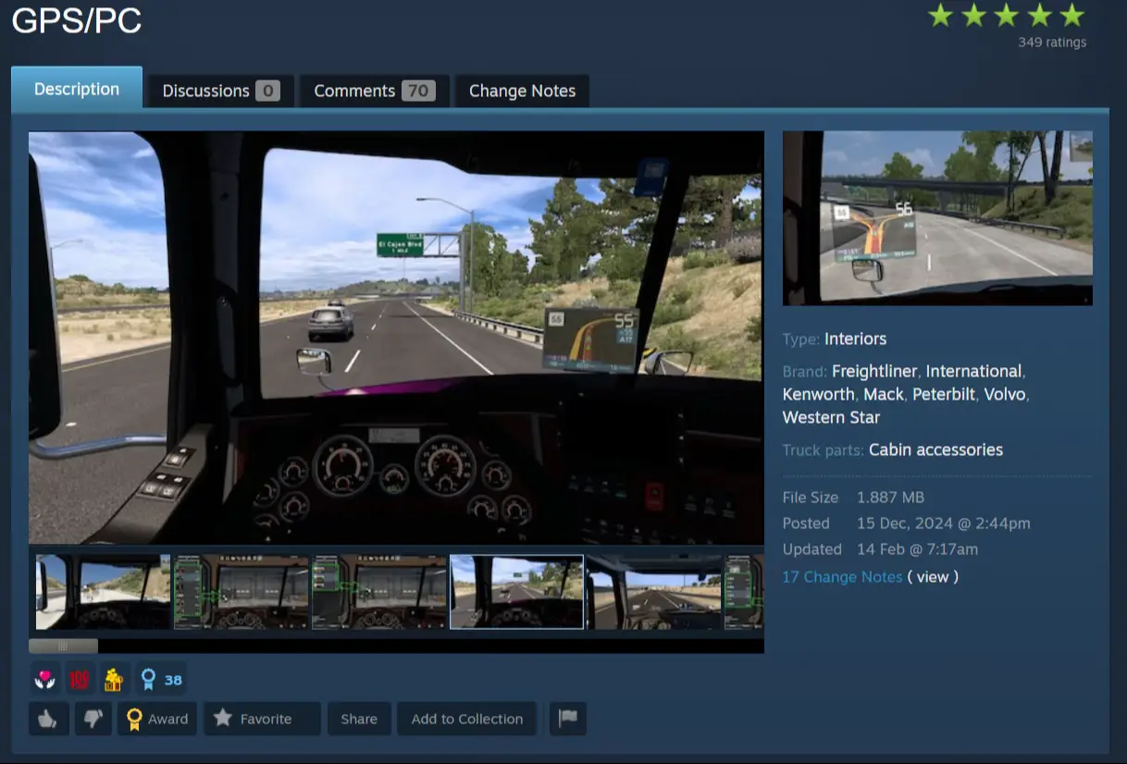1127x764 pixels.
Task: Click the view link beside Change Notes
Action: coord(933,576)
